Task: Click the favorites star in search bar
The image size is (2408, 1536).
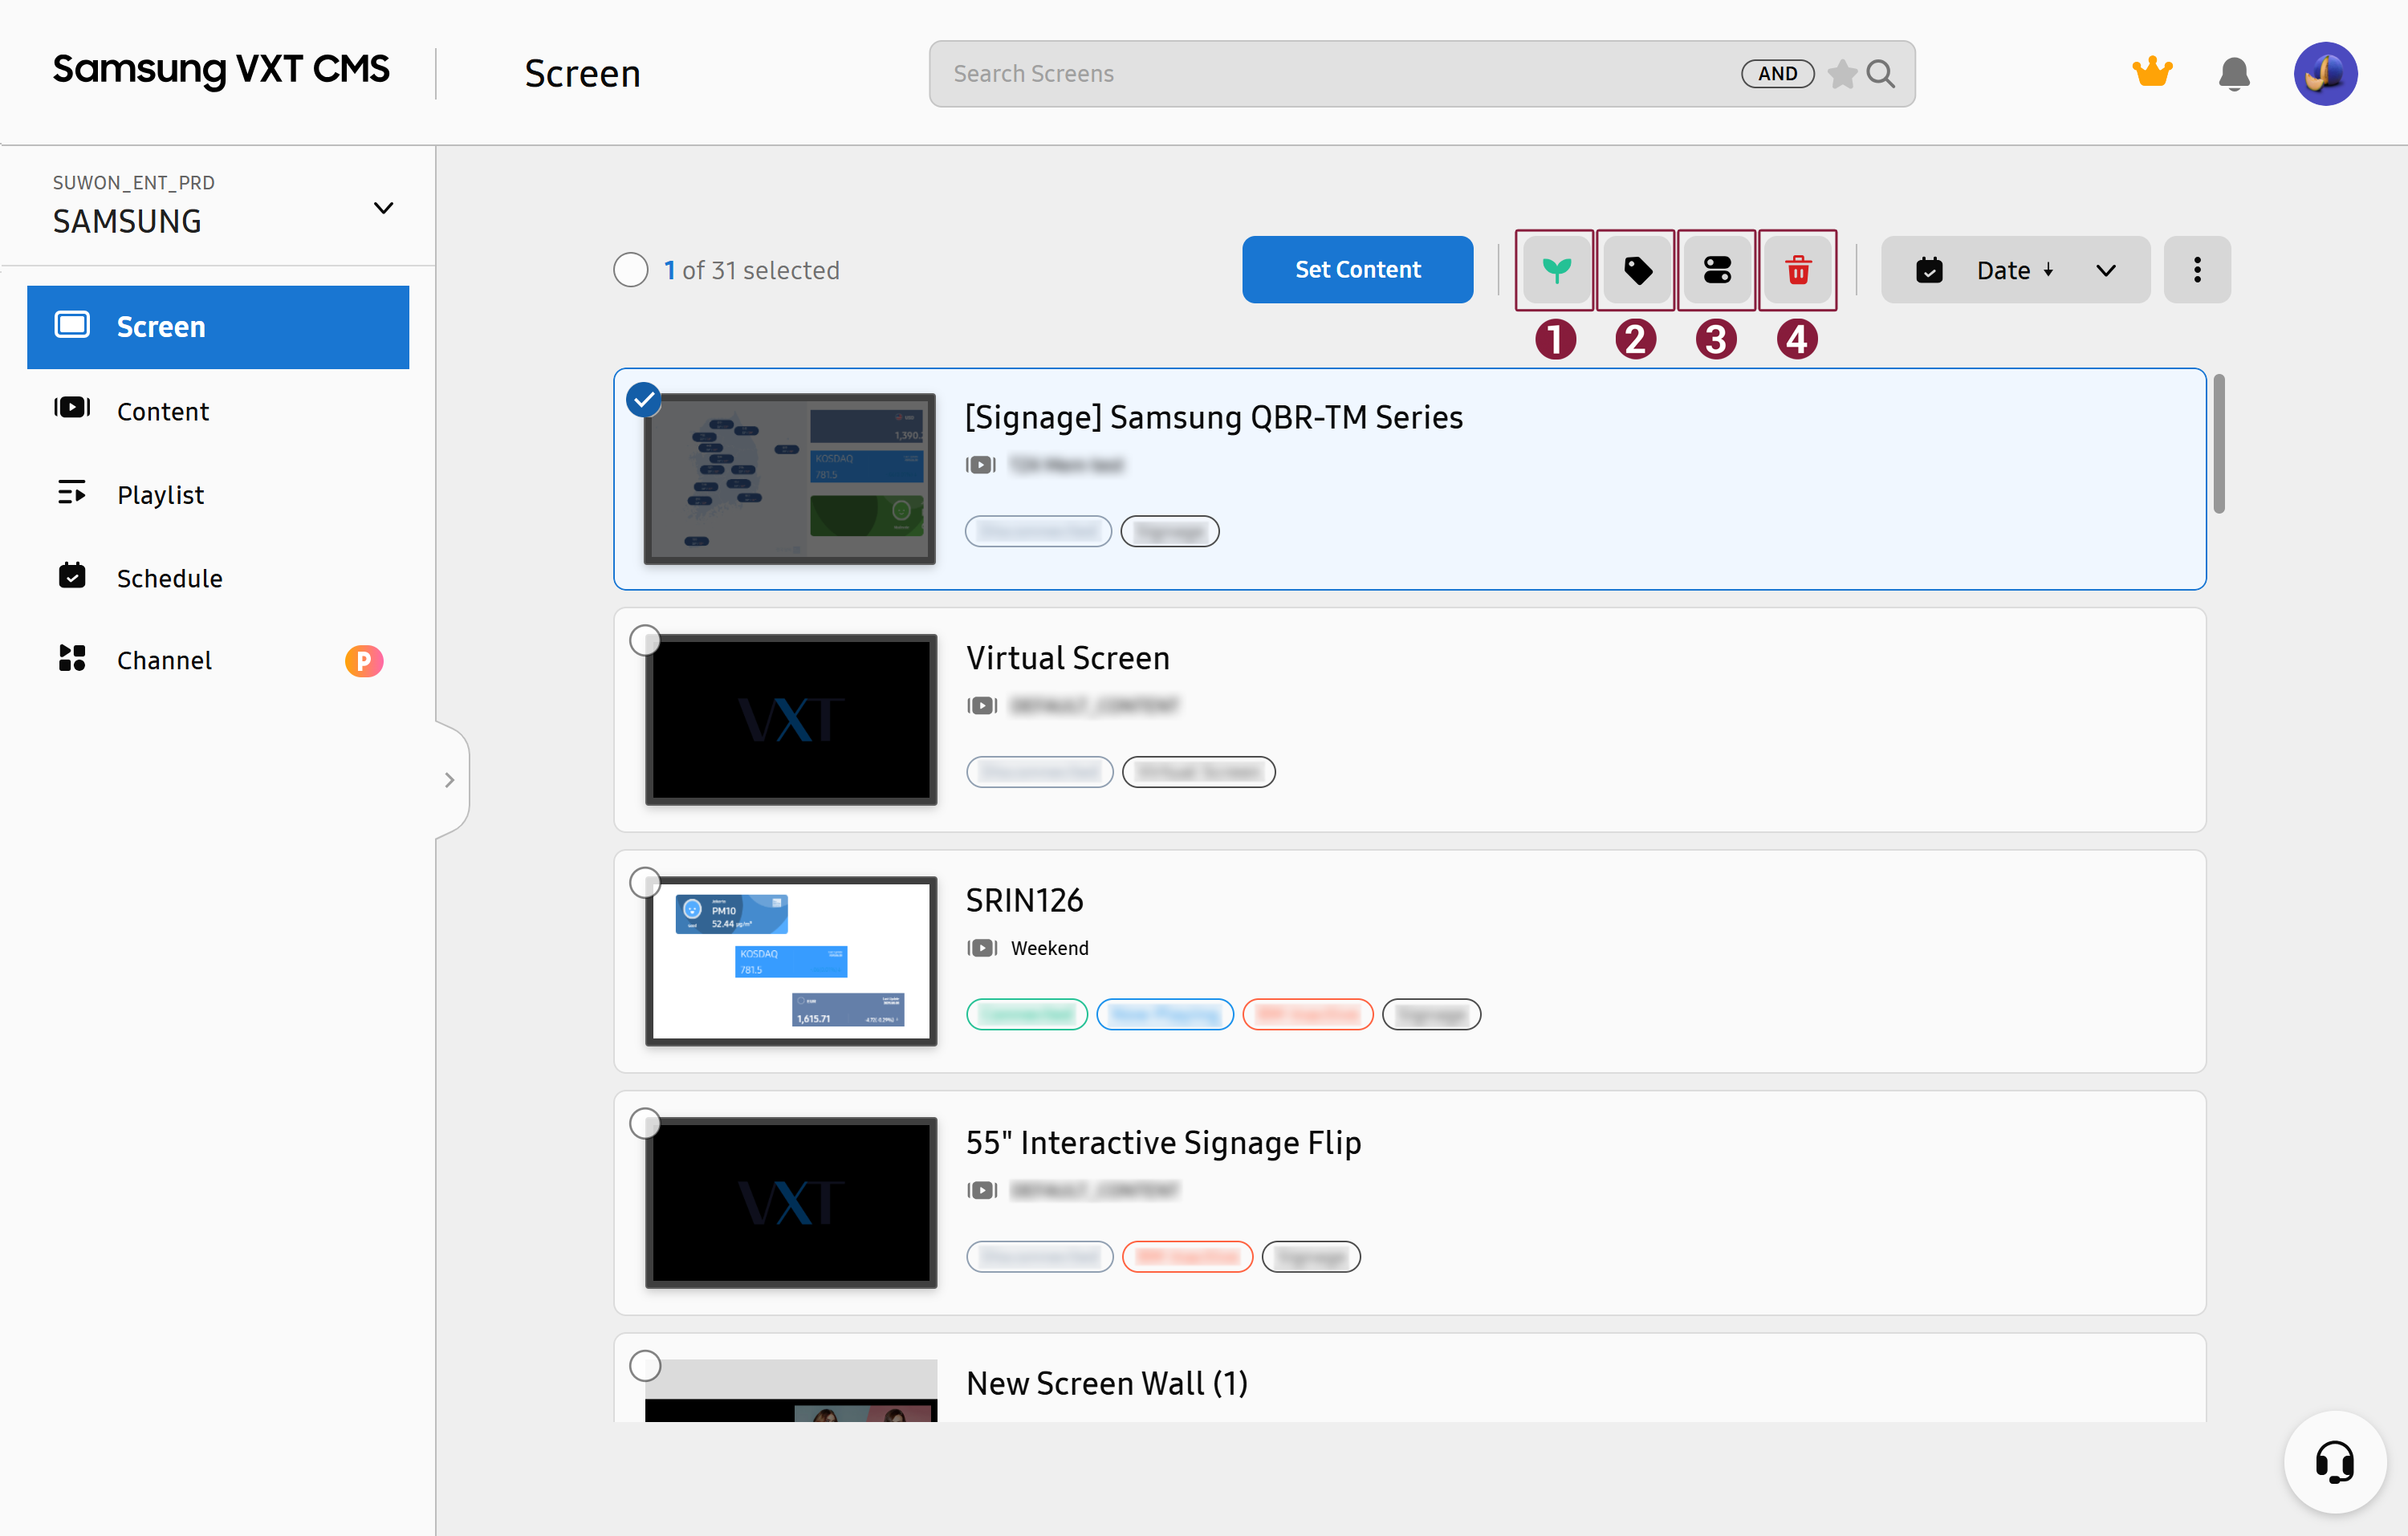Action: (x=1842, y=74)
